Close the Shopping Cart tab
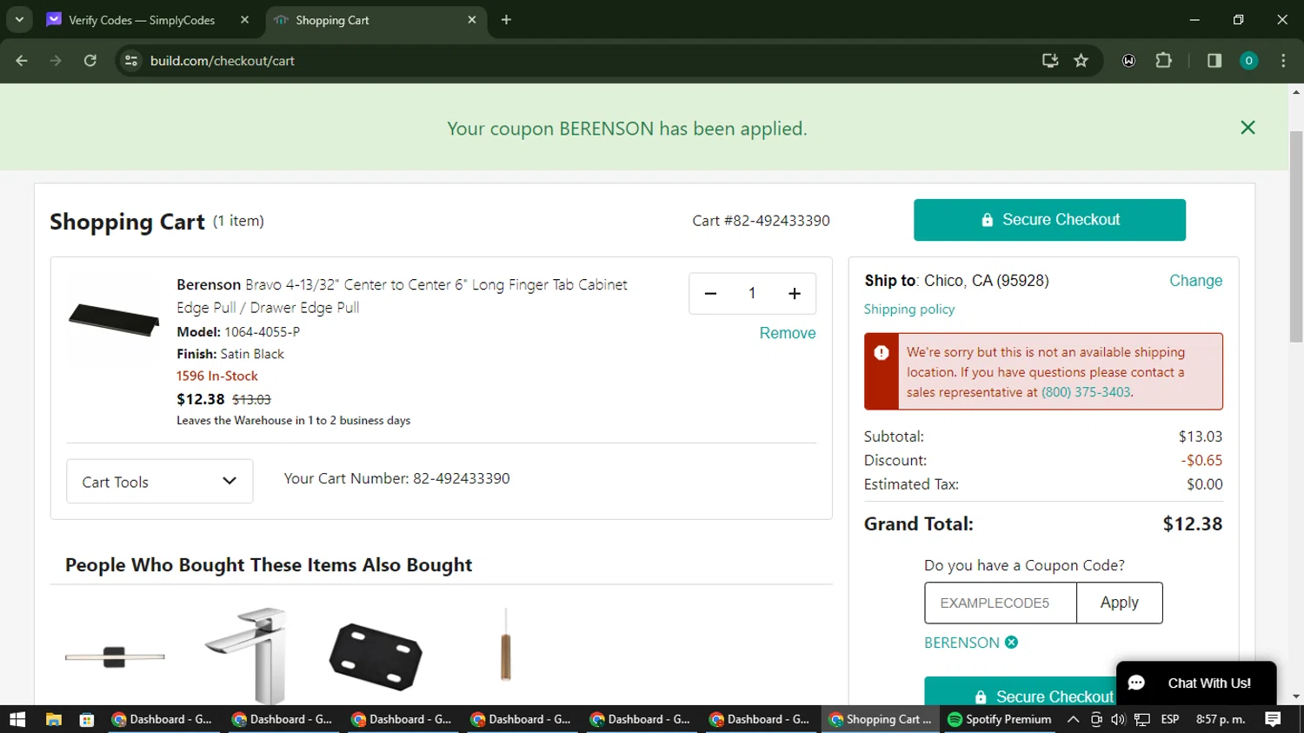Viewport: 1304px width, 733px height. point(472,20)
